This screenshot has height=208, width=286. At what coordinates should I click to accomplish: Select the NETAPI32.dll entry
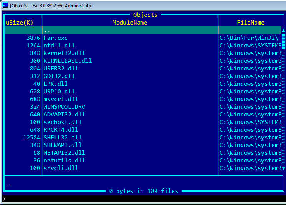(143, 153)
